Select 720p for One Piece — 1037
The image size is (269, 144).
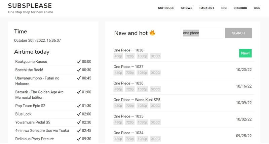coord(130,73)
